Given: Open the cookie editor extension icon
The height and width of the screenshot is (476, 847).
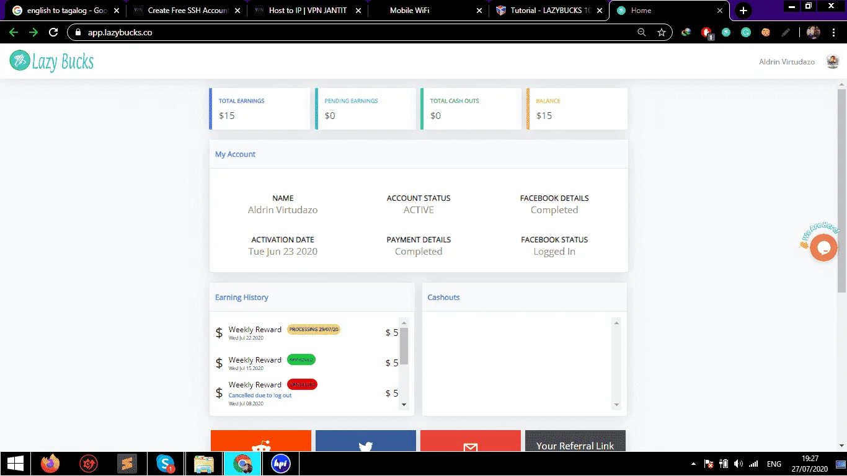Looking at the screenshot, I should coord(766,32).
